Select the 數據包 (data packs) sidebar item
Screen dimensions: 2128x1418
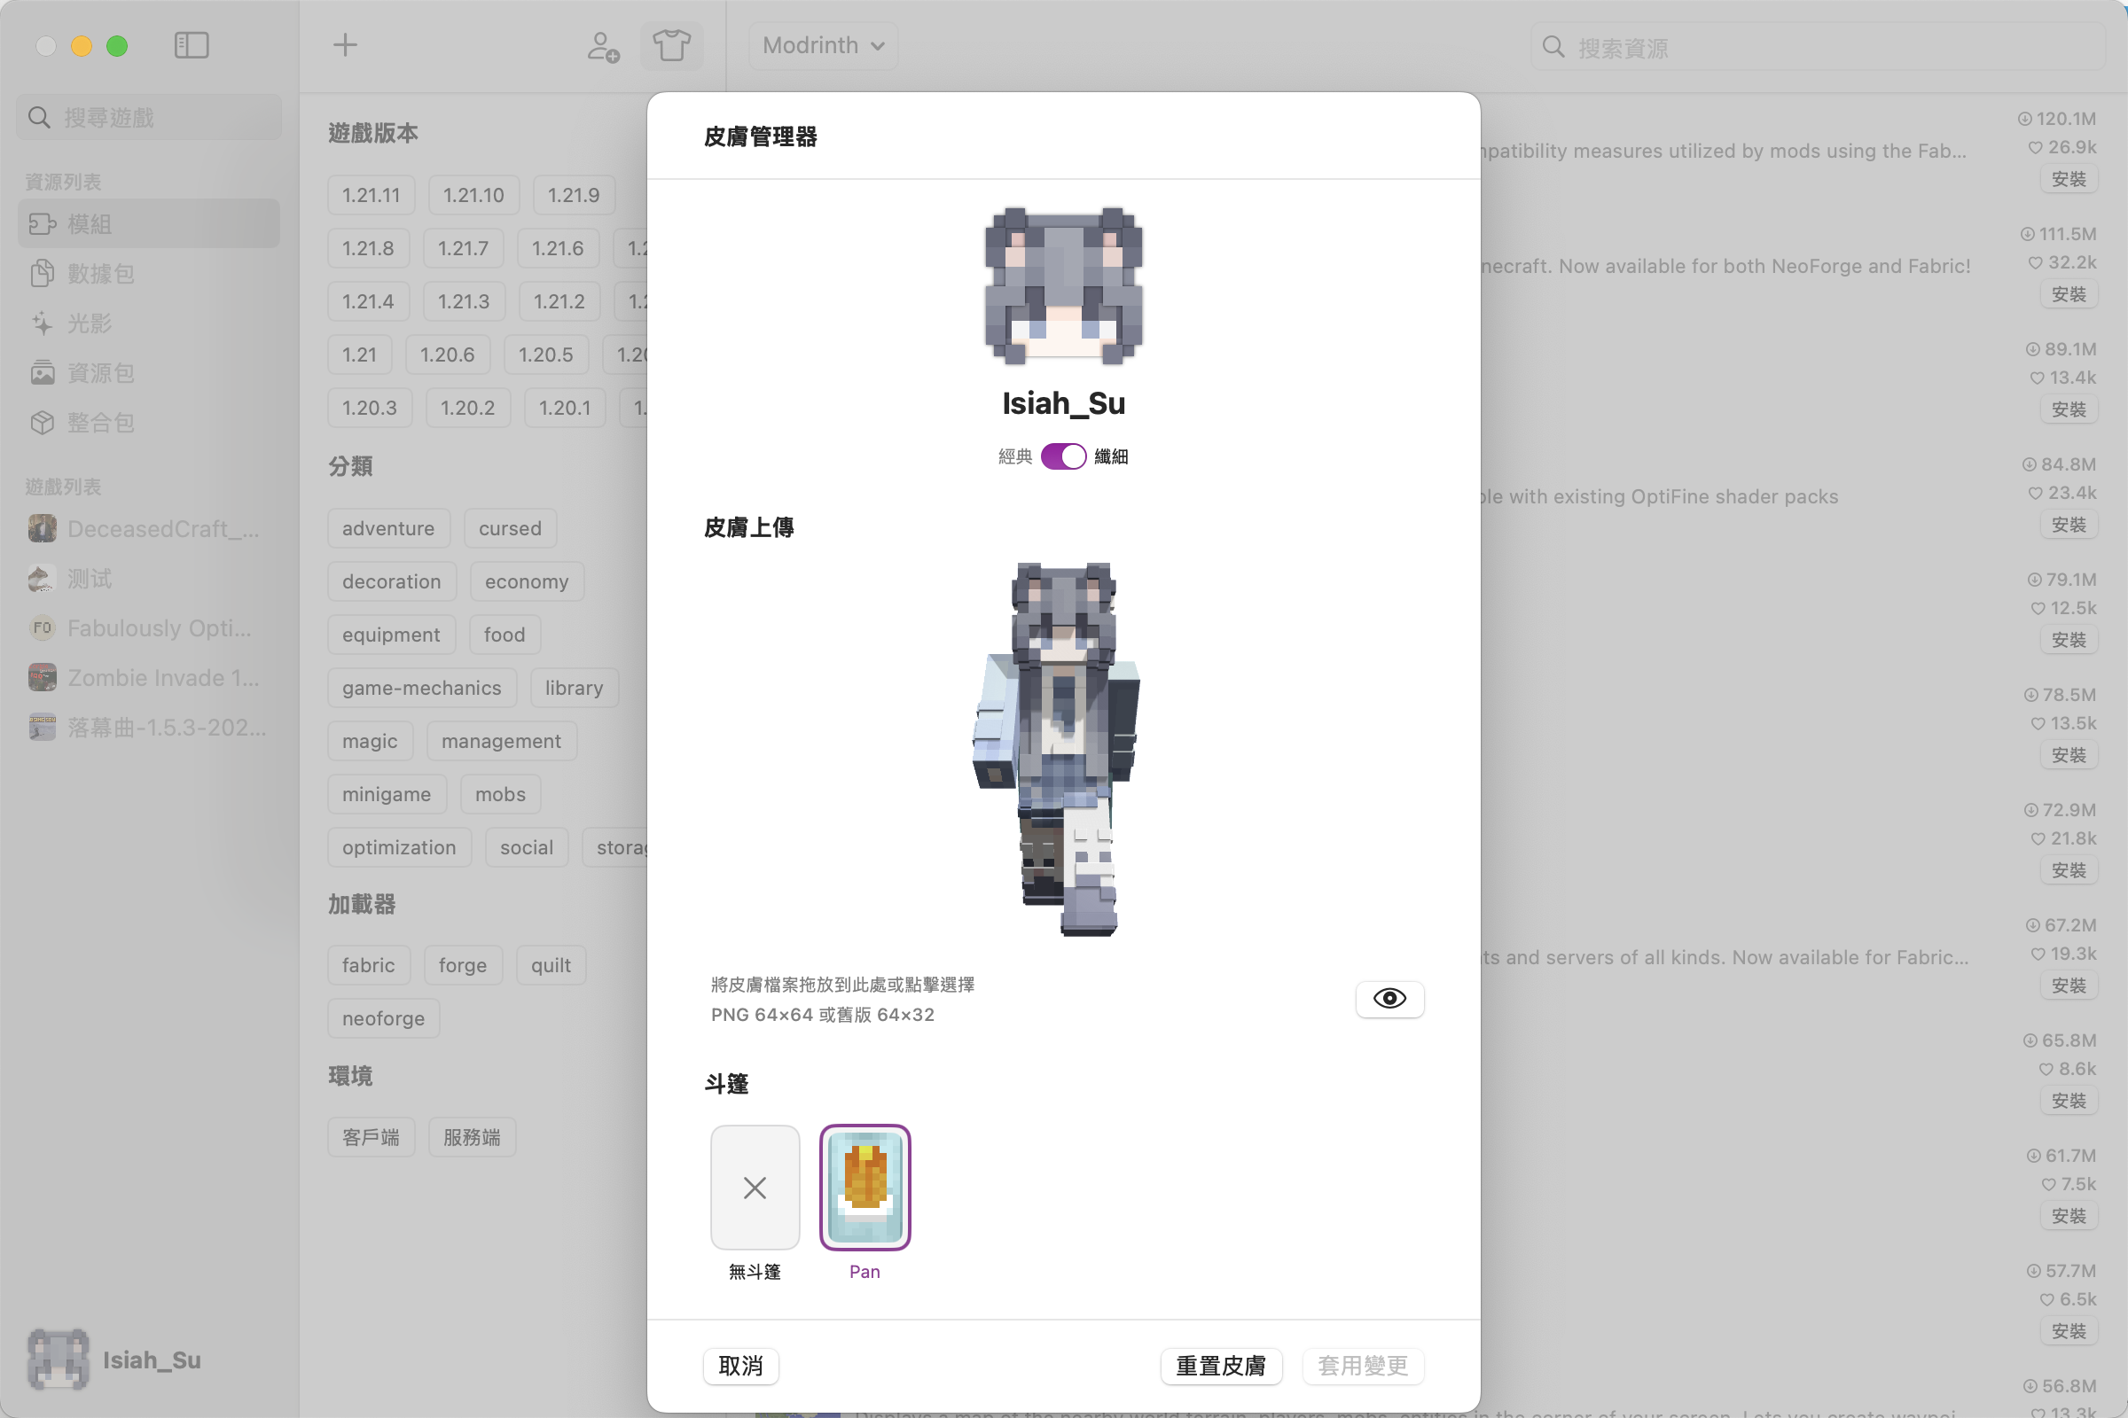(99, 273)
